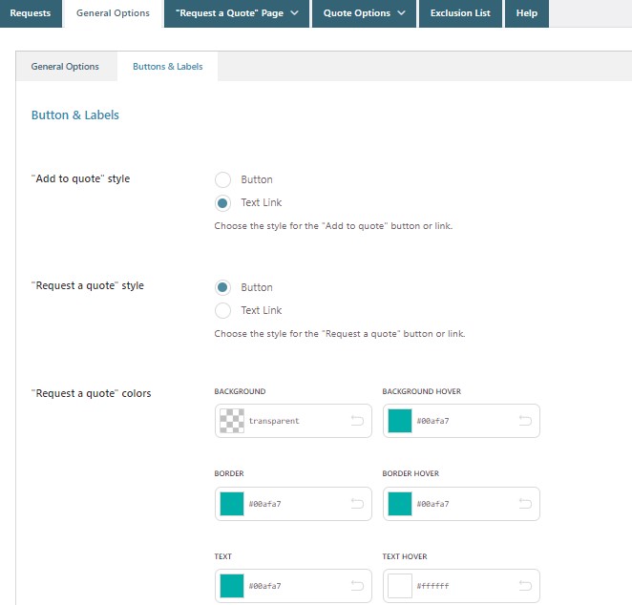Reset the Border Hover color value

click(x=525, y=504)
